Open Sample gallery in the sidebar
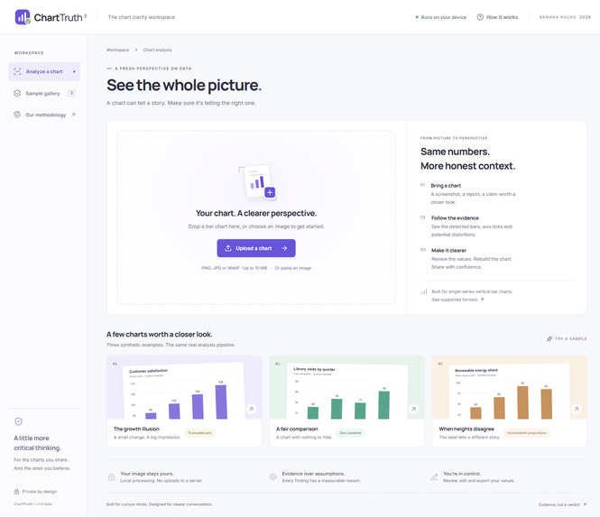This screenshot has height=517, width=600. (x=44, y=93)
